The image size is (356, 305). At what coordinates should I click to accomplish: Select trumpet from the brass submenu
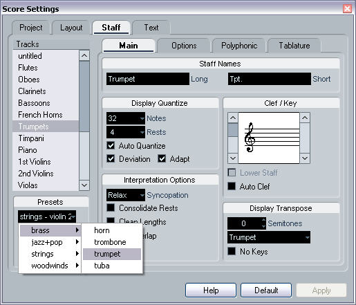pos(112,254)
